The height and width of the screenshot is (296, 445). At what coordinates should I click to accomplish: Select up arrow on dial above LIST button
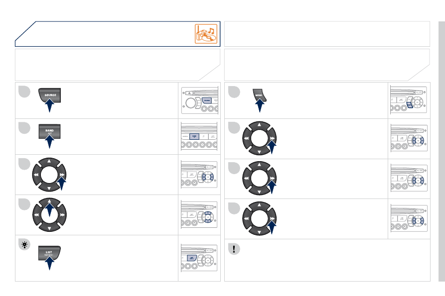[x=49, y=201]
